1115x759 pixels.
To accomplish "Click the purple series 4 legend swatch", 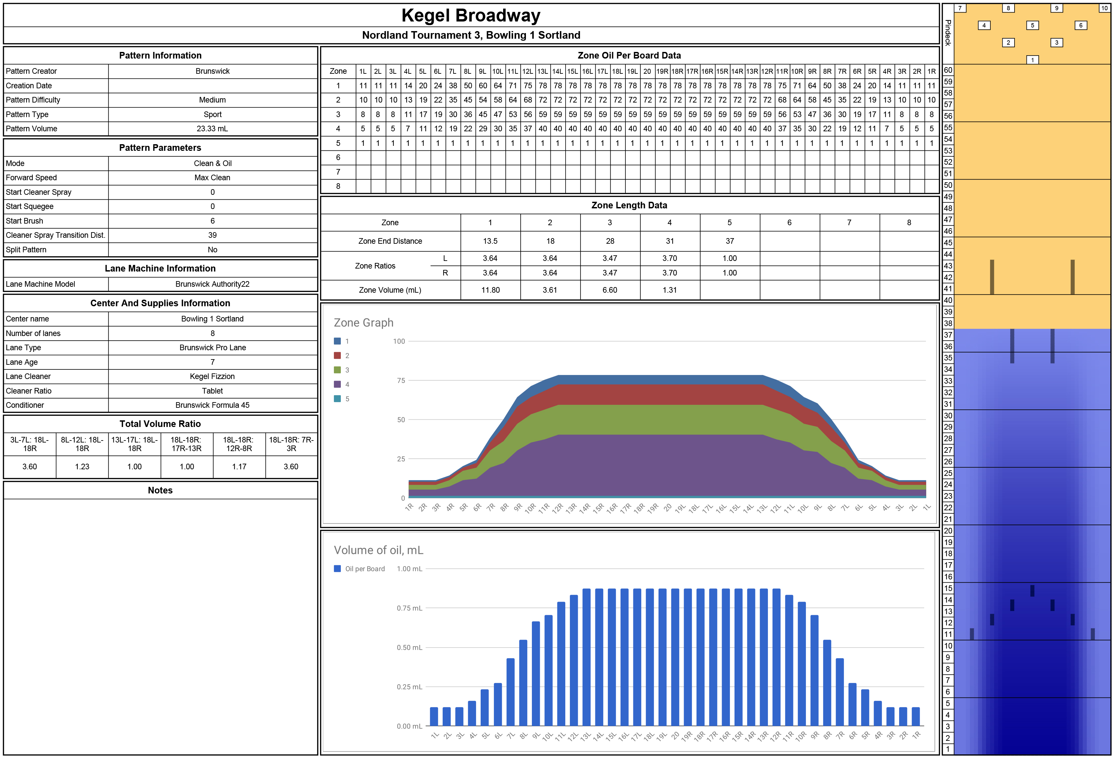I will pyautogui.click(x=337, y=385).
